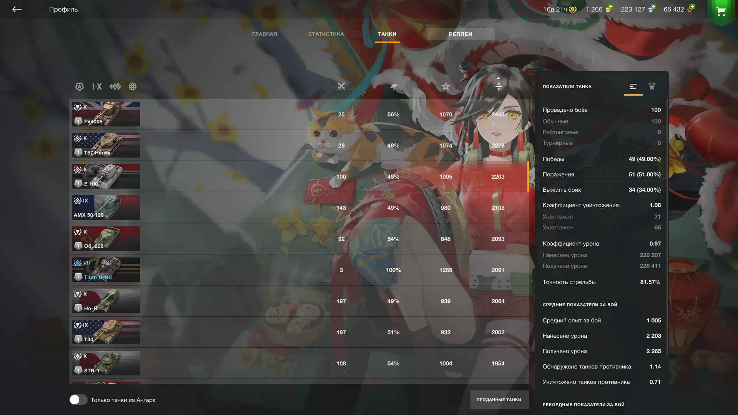Select the Ho-Ri tank thumbnail
The height and width of the screenshot is (415, 738).
click(106, 301)
